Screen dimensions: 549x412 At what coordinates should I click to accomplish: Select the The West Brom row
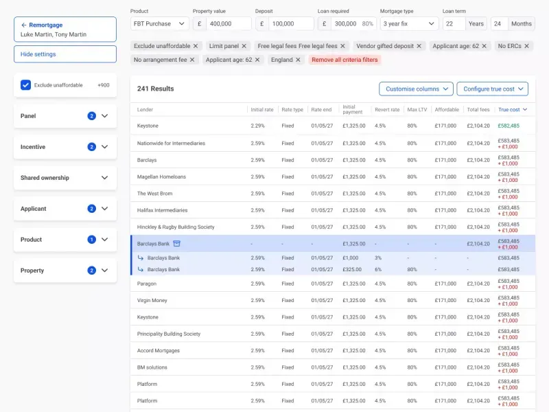[333, 194]
